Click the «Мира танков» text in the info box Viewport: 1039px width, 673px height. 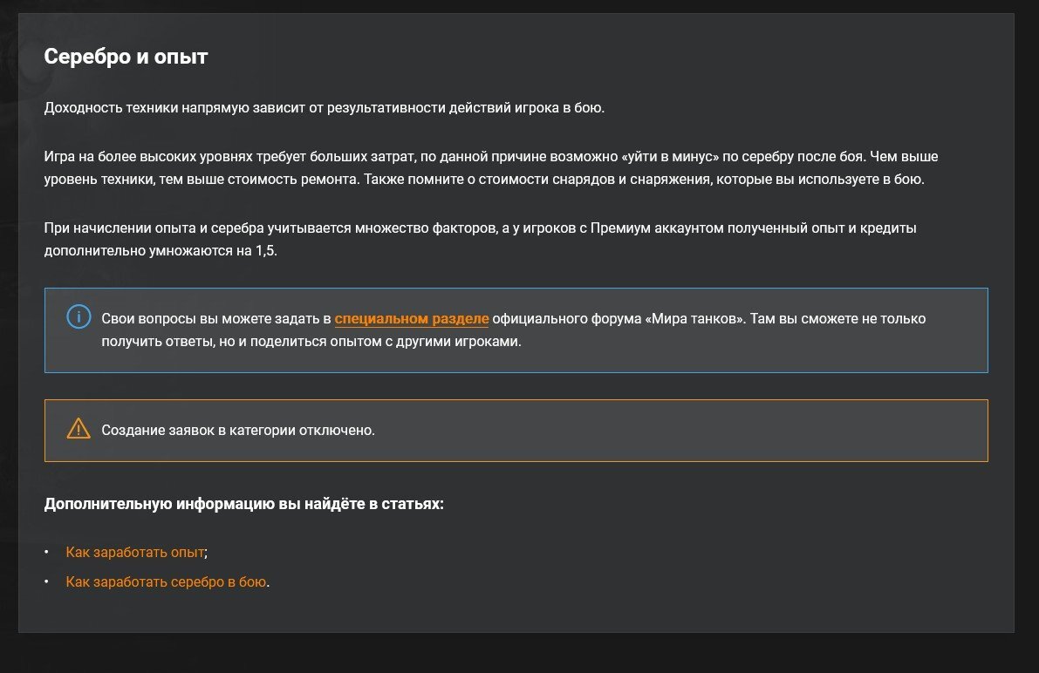[696, 319]
